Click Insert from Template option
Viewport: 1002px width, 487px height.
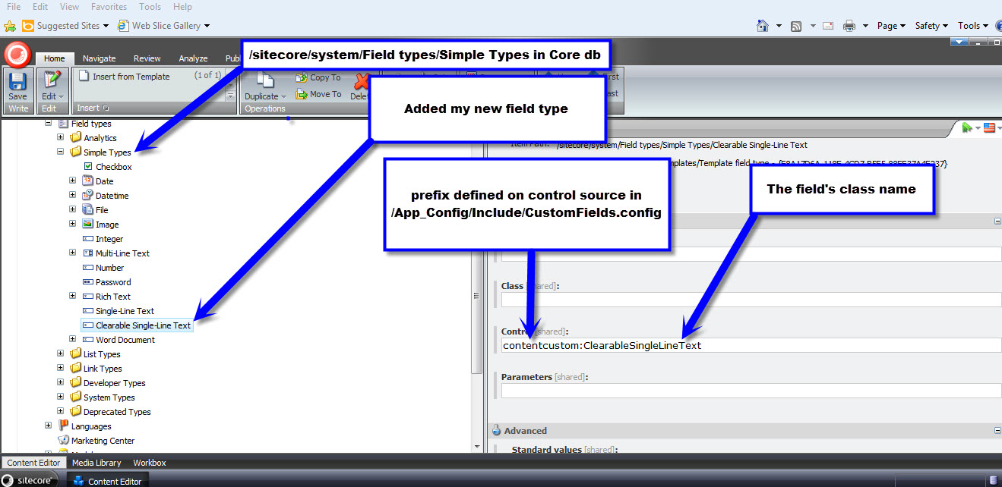[x=131, y=77]
